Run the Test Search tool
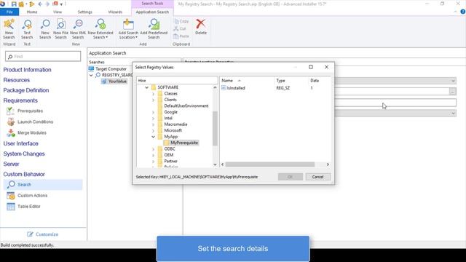Screen dimensions: 466x262 click(27, 29)
